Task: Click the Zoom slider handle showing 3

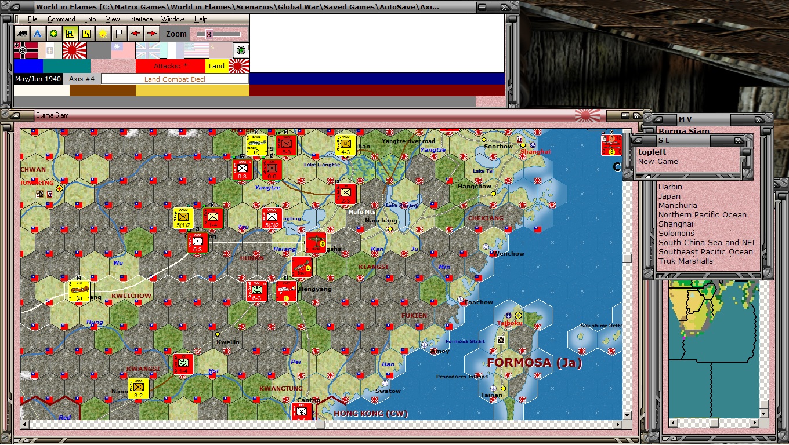Action: point(209,34)
